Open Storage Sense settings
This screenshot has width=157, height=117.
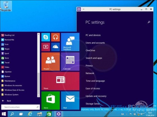coord(93,104)
